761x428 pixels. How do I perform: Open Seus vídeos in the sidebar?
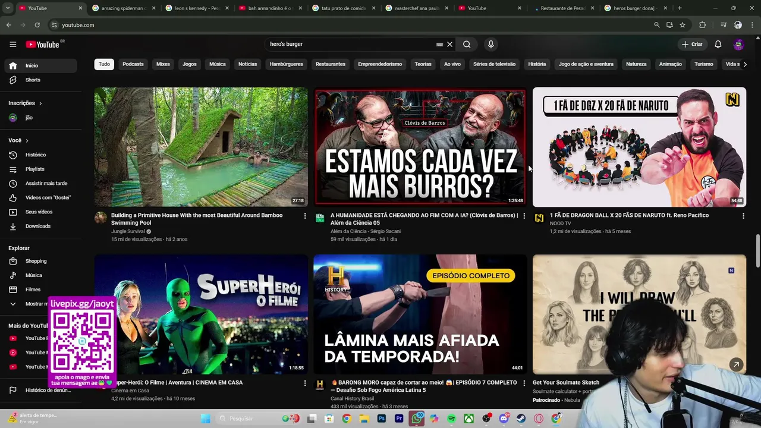tap(40, 212)
